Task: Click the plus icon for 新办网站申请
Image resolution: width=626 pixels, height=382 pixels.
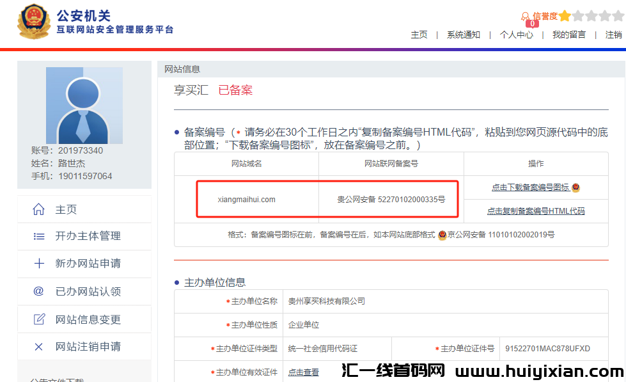Action: [38, 264]
